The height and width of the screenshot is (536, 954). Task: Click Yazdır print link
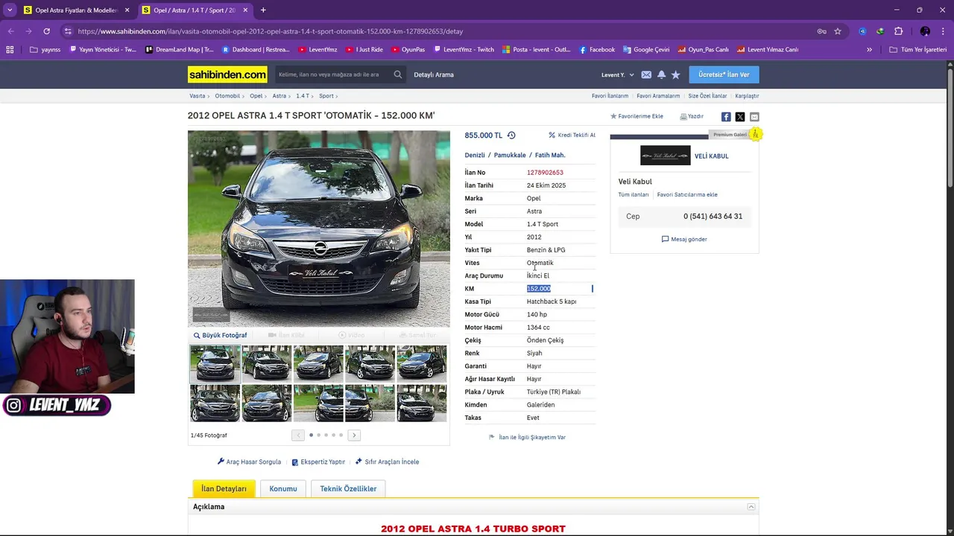point(692,116)
